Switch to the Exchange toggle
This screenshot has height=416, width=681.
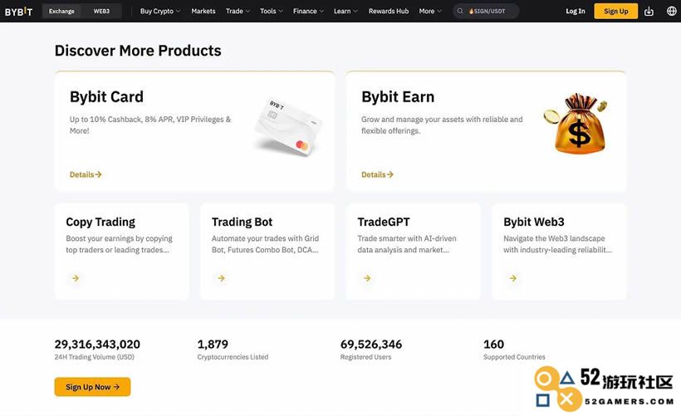(x=61, y=12)
